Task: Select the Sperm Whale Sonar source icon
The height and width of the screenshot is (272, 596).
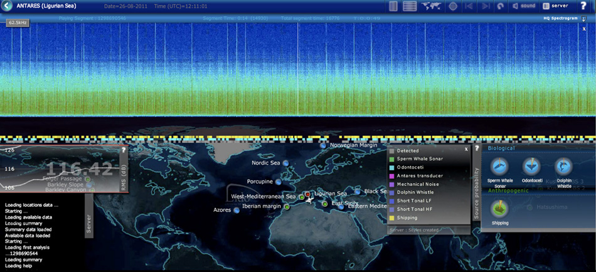Action: click(499, 166)
